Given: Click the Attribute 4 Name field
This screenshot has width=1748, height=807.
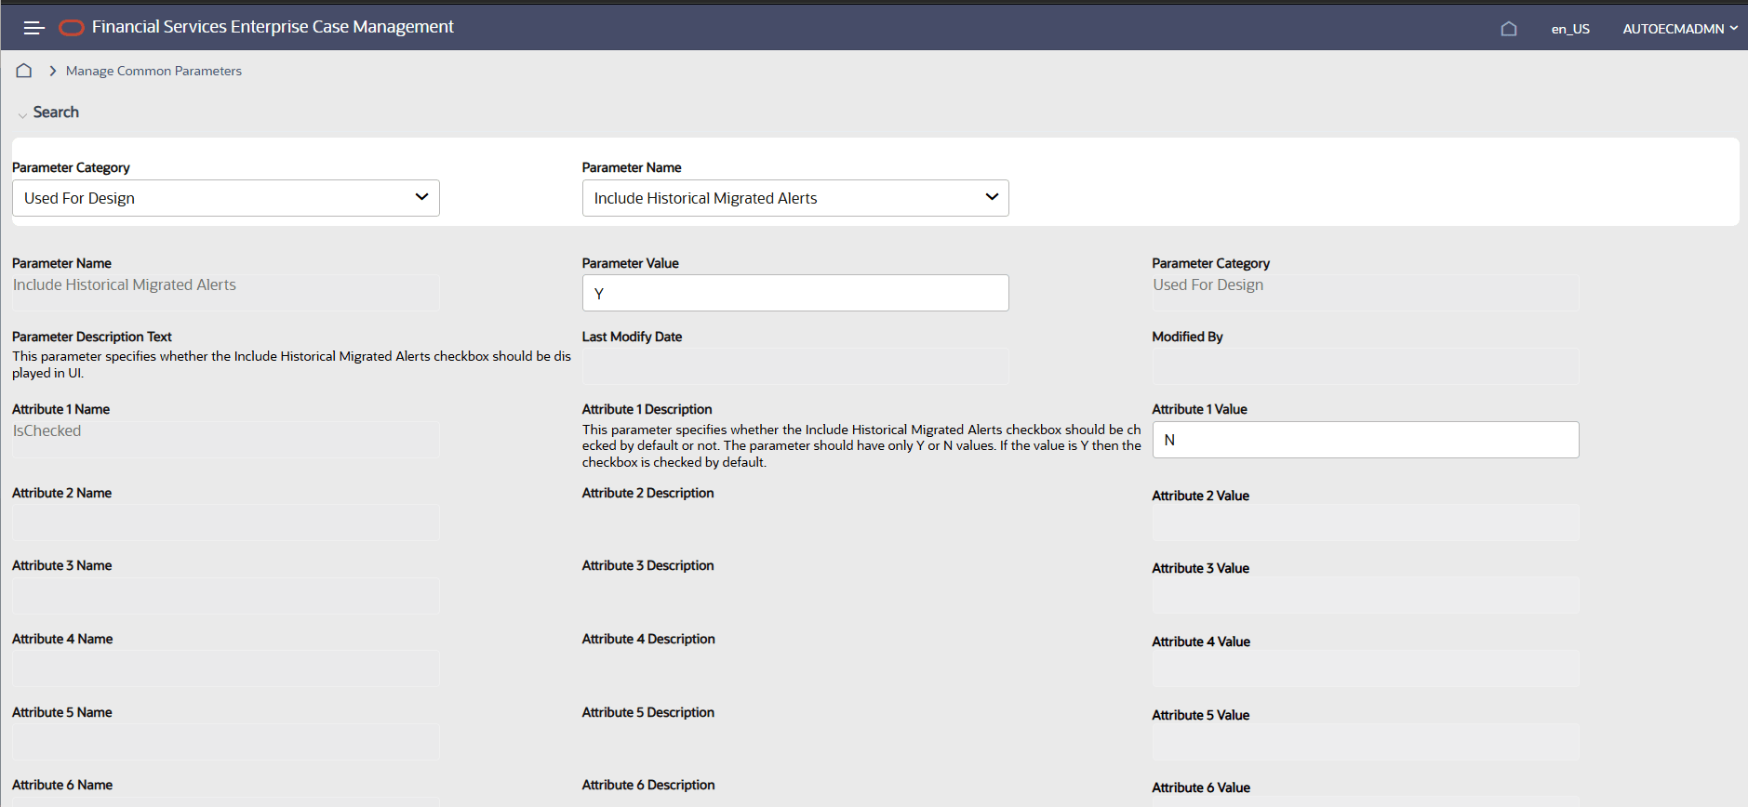Looking at the screenshot, I should pos(226,668).
